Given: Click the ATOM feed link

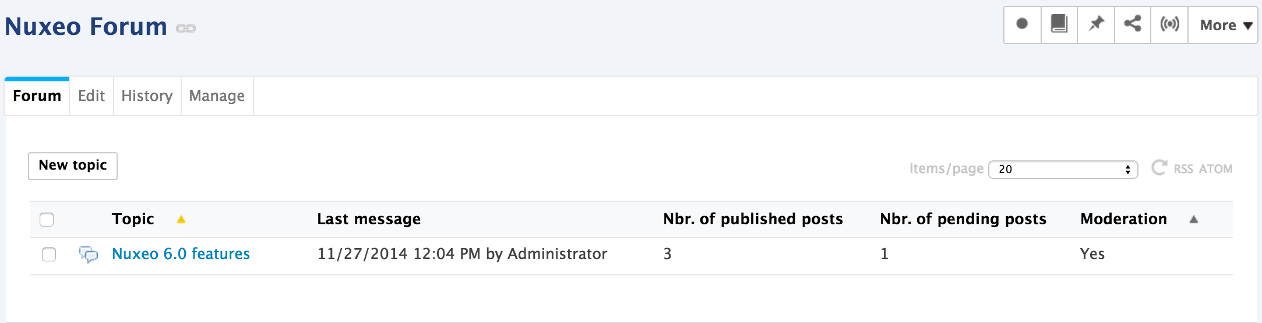Looking at the screenshot, I should pyautogui.click(x=1215, y=169).
